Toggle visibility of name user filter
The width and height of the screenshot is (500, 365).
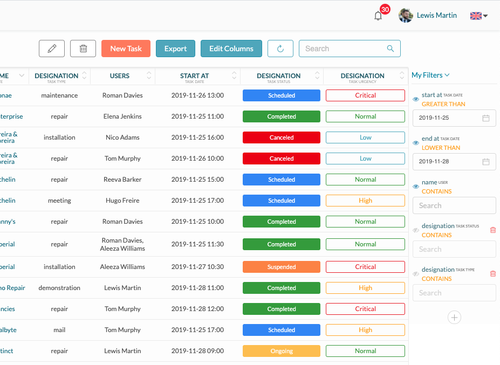[416, 187]
